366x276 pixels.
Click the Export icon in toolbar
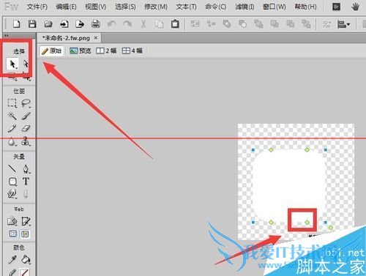[80, 24]
